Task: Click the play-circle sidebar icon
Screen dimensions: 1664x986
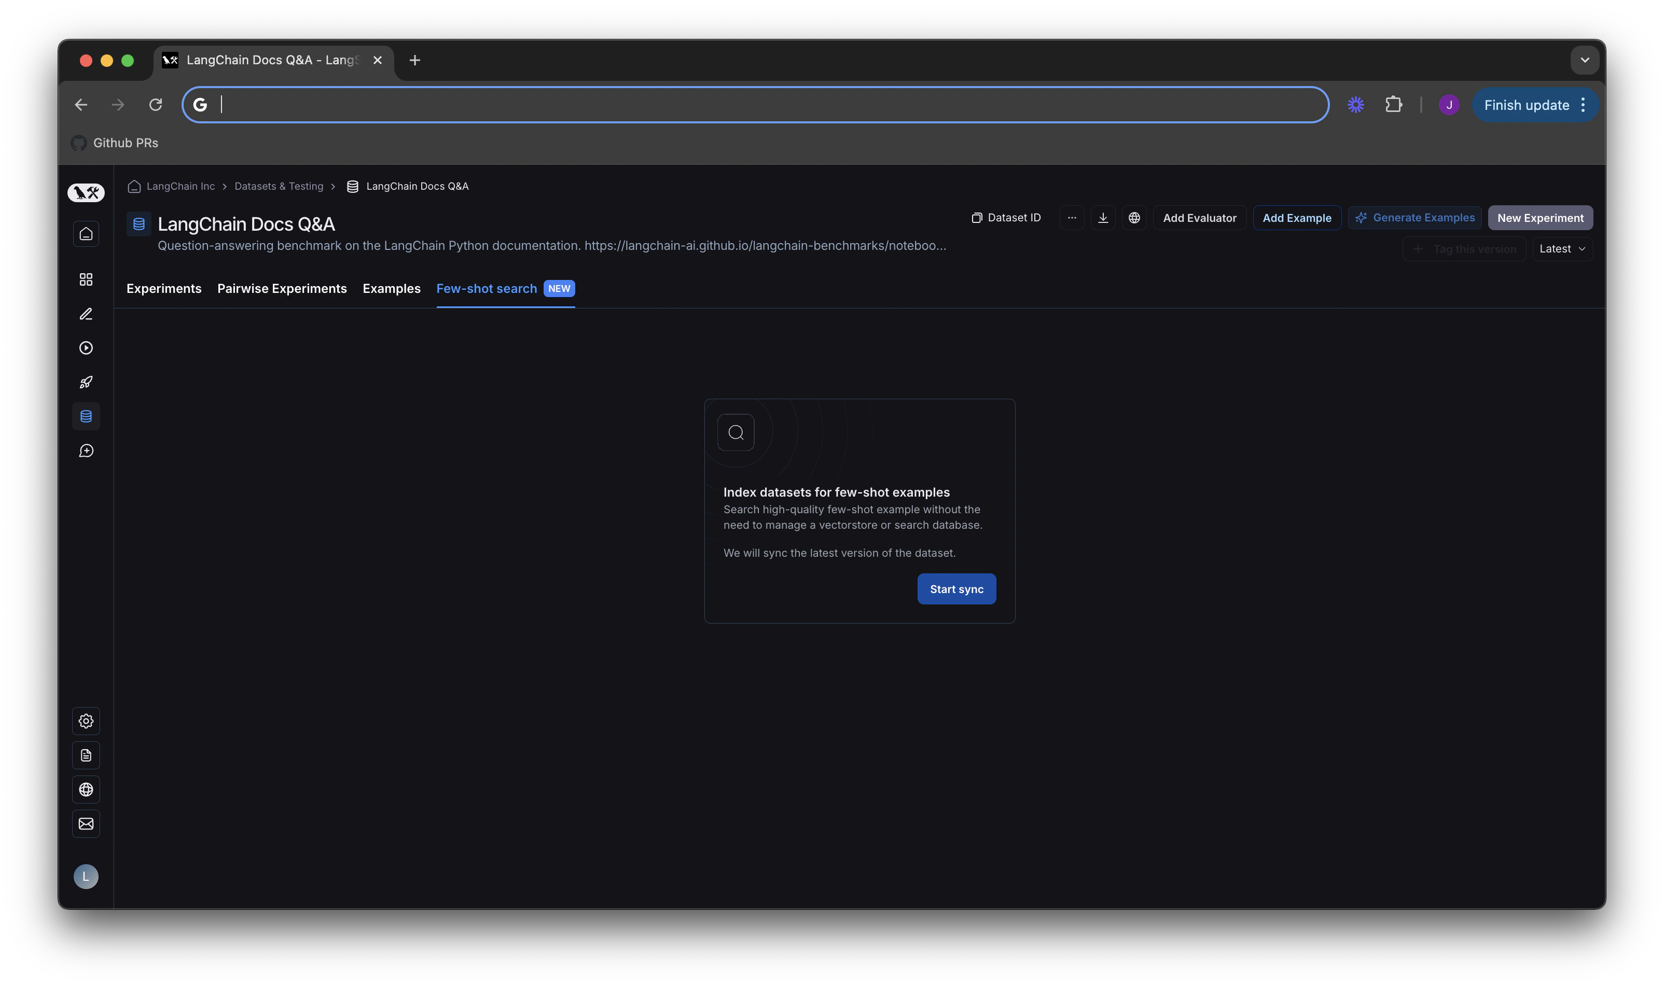Action: point(86,348)
